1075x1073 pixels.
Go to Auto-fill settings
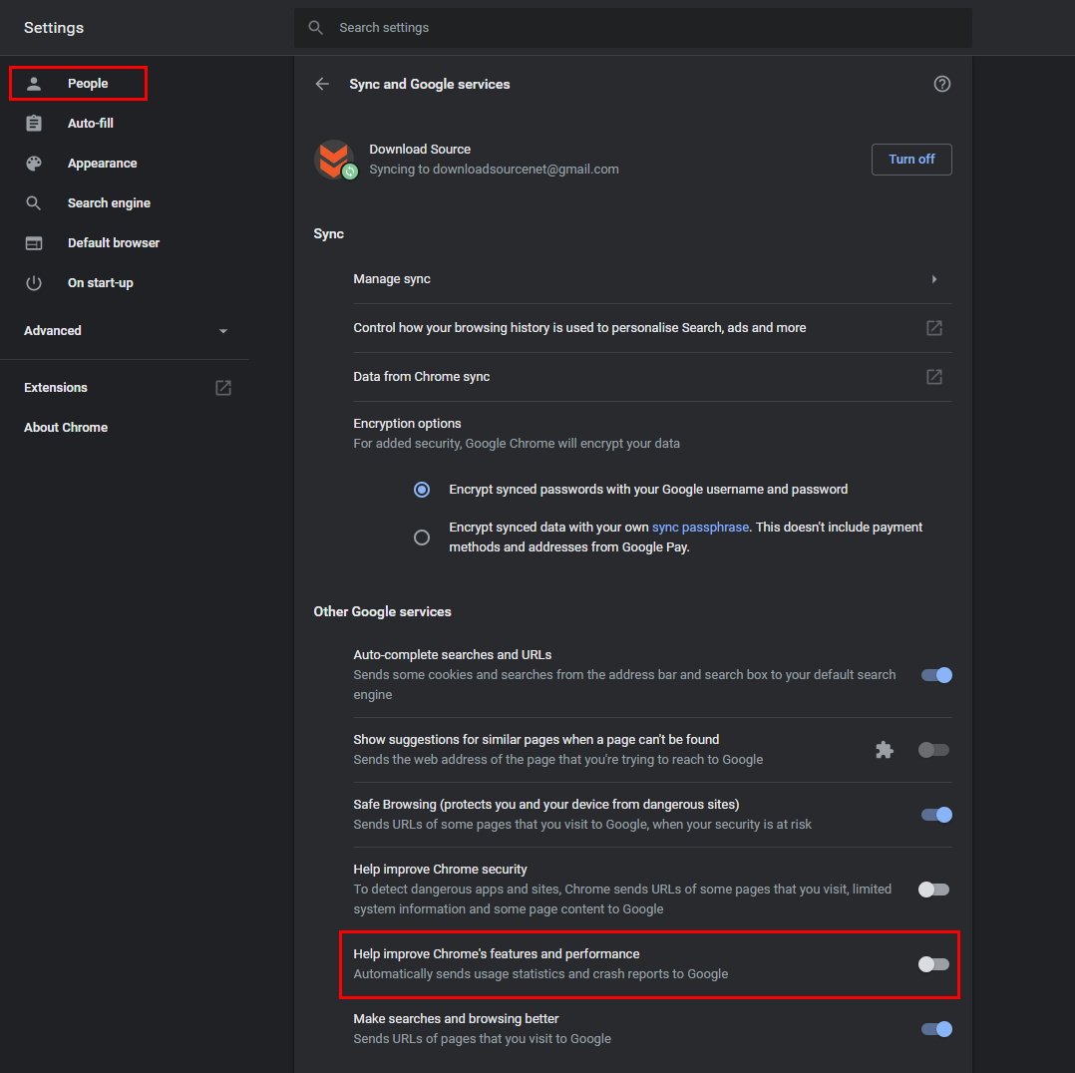(91, 124)
